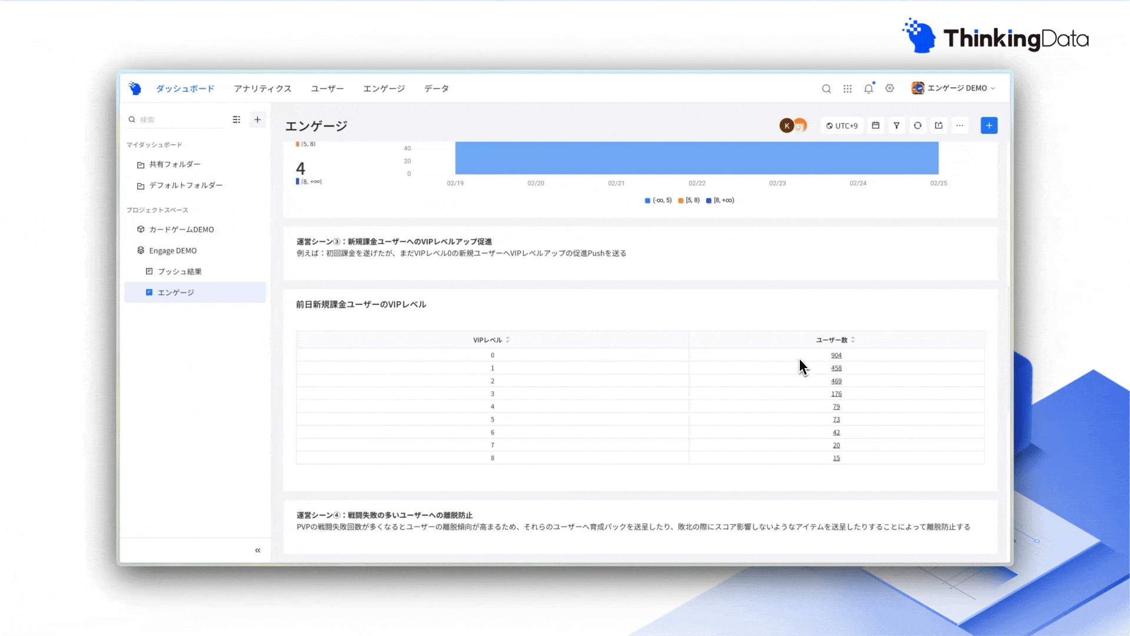
Task: Click the folder icon beside 共有フォルダー
Action: (x=141, y=165)
